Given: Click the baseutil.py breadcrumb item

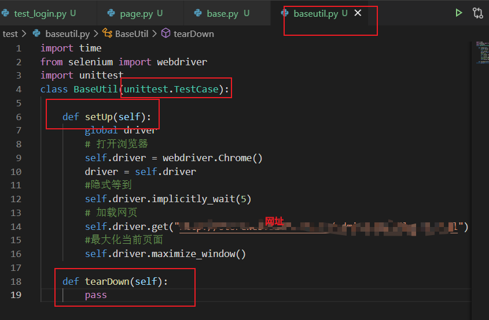Looking at the screenshot, I should pos(67,34).
